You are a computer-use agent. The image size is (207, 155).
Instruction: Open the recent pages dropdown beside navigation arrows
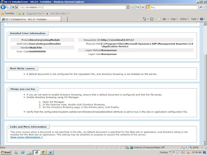(x=13, y=7)
